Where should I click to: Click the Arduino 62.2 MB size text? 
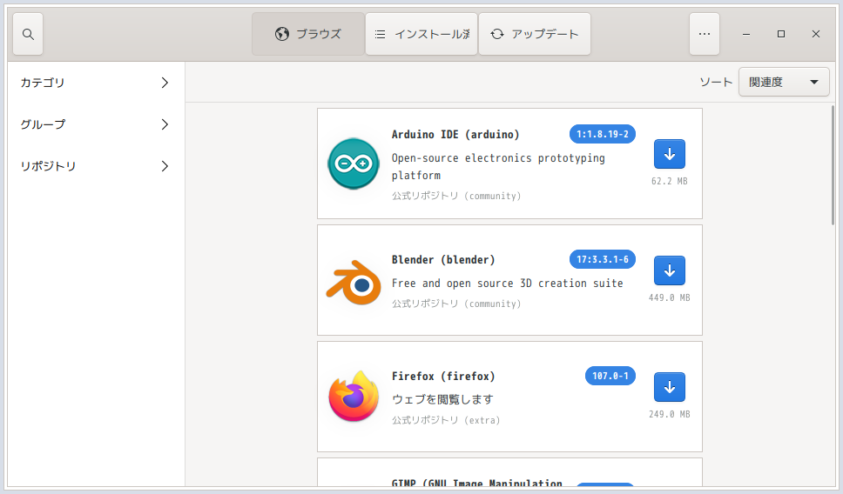670,182
